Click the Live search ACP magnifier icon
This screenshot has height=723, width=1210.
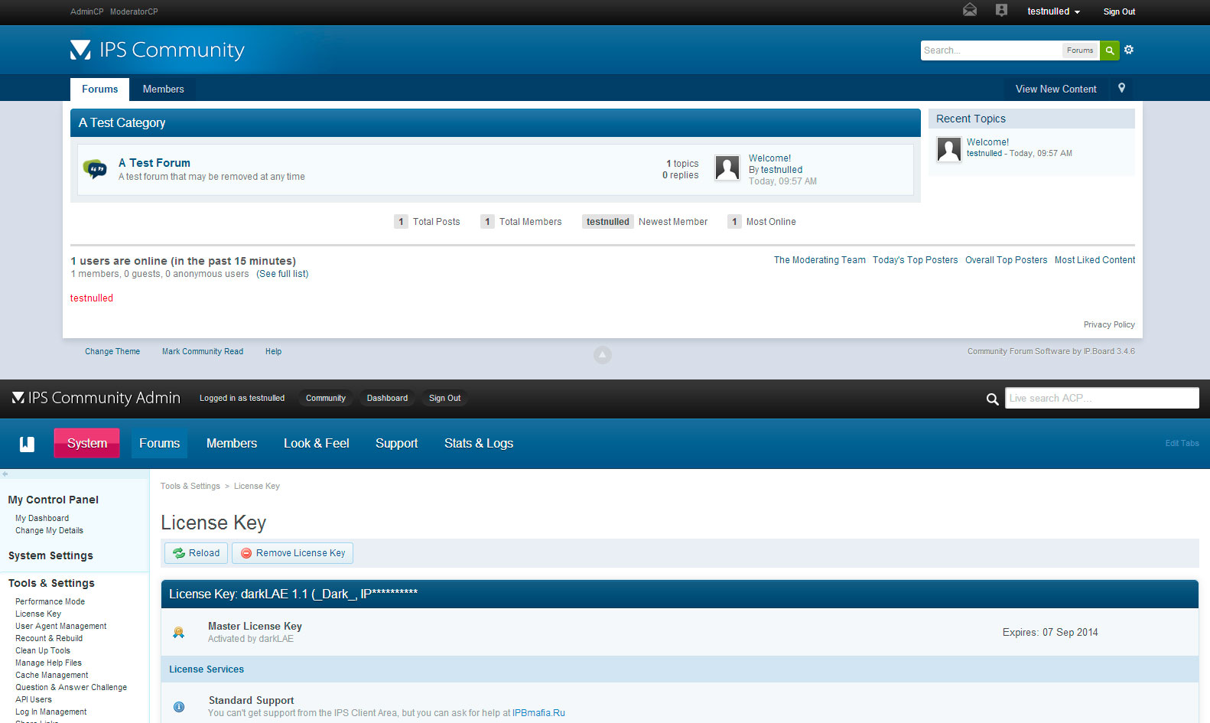993,399
